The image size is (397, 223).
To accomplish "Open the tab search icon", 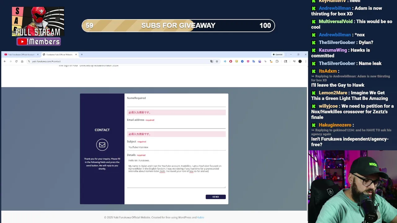I will [286, 61].
